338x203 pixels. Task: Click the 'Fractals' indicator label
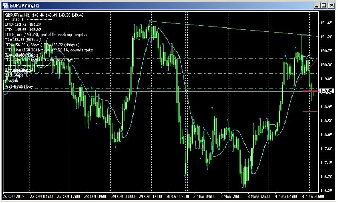point(12,80)
